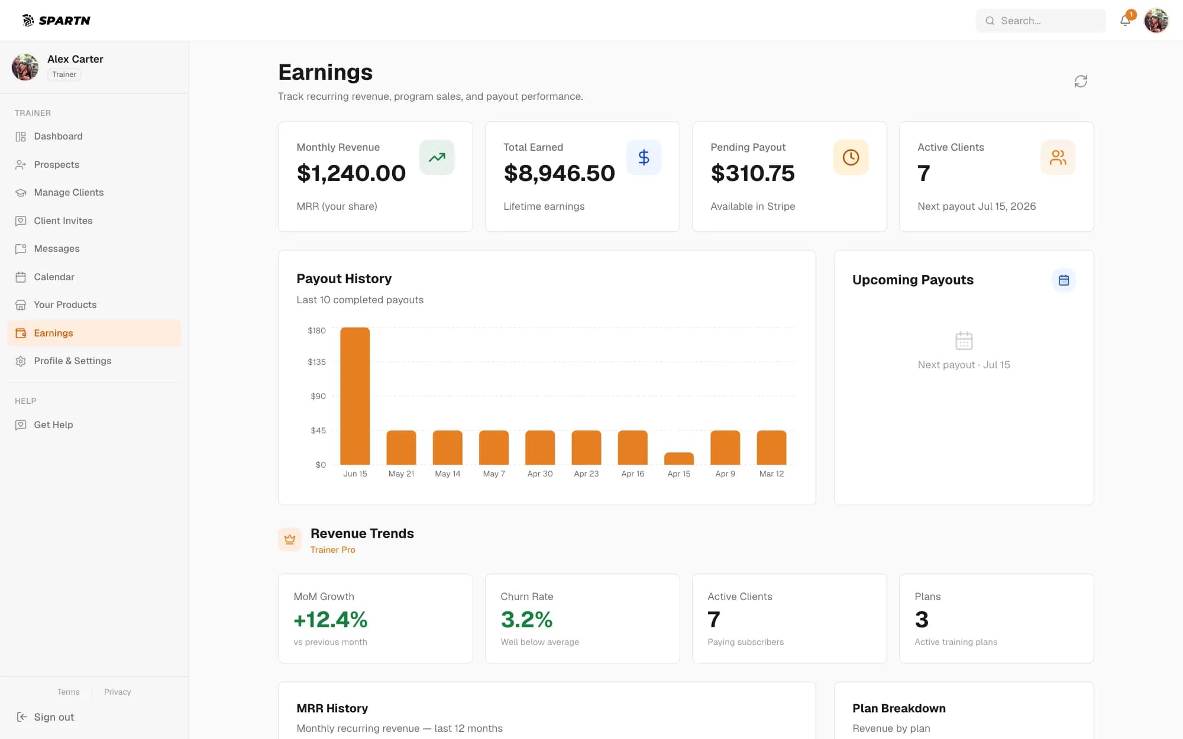
Task: Click the Upcoming Payouts calendar icon
Action: (1064, 280)
